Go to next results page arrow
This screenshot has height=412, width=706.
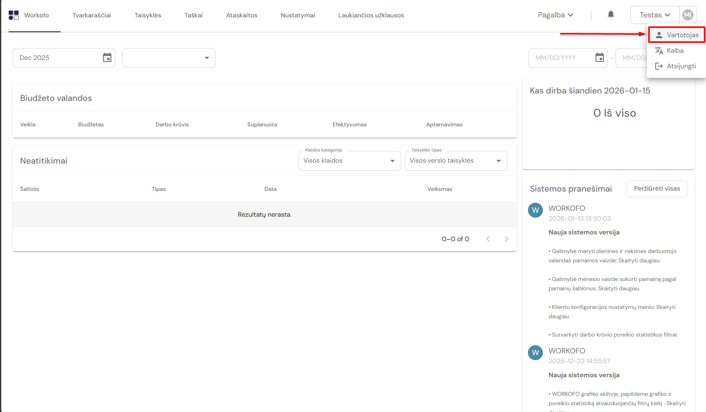507,239
